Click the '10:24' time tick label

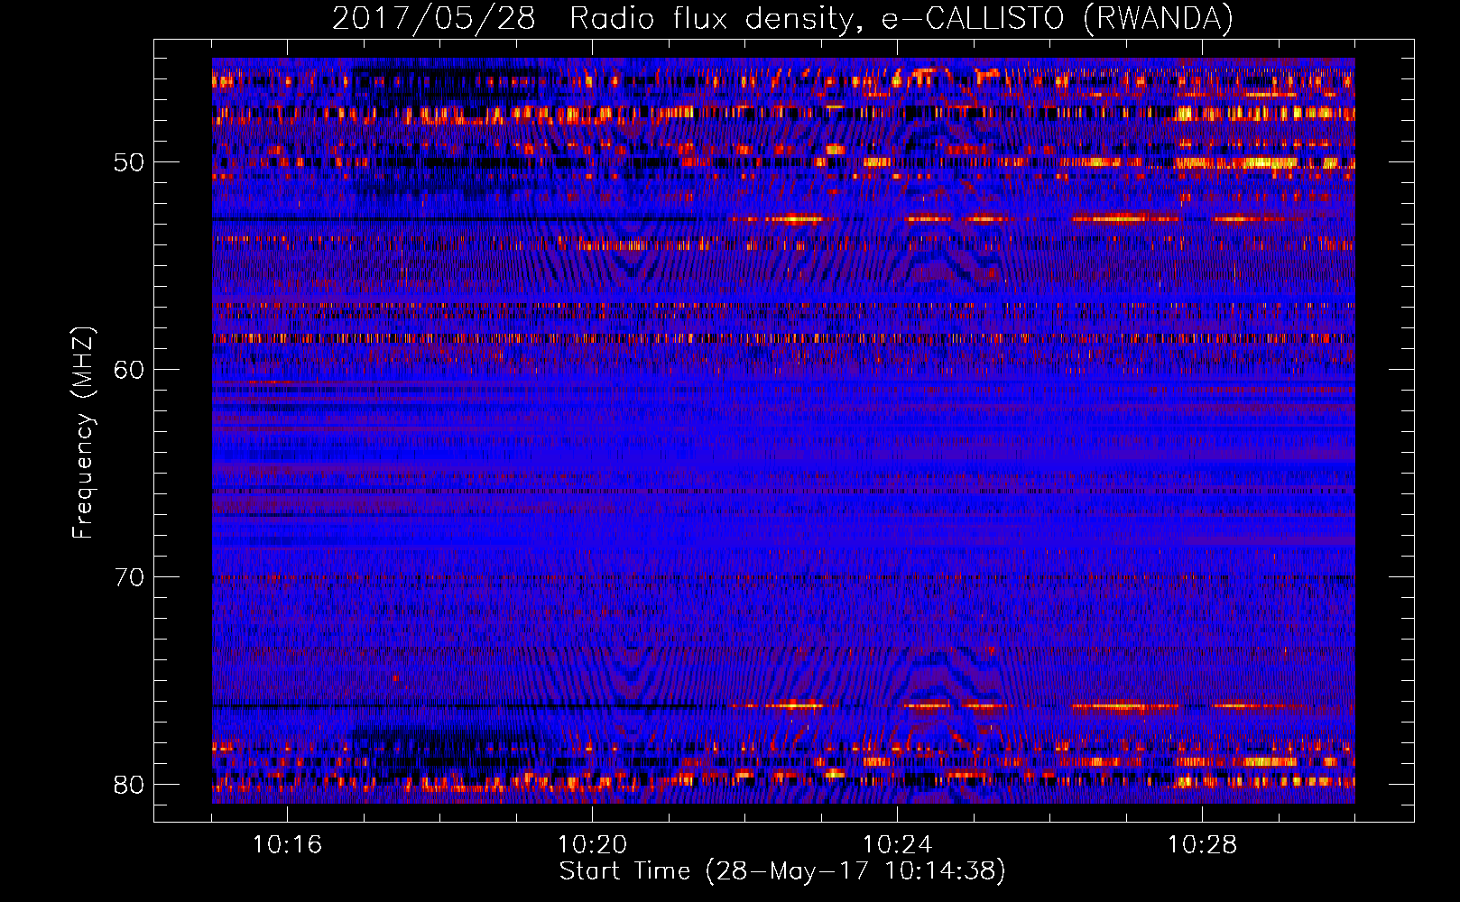(x=897, y=845)
